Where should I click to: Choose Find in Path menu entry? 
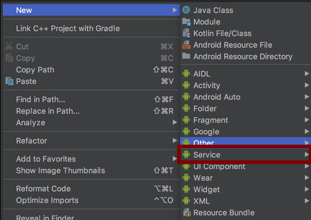(x=41, y=99)
